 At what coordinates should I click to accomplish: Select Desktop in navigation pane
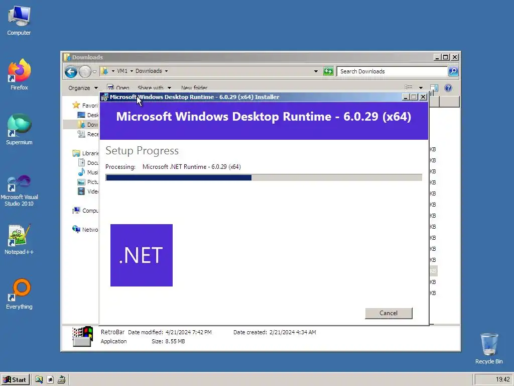pyautogui.click(x=88, y=115)
